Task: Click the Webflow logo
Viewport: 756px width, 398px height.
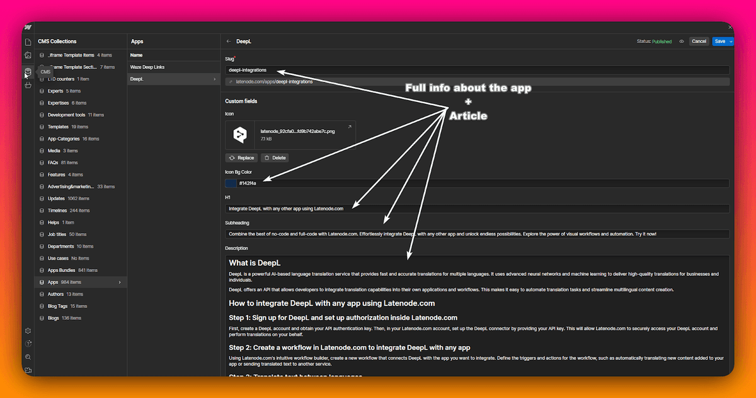Action: point(28,27)
